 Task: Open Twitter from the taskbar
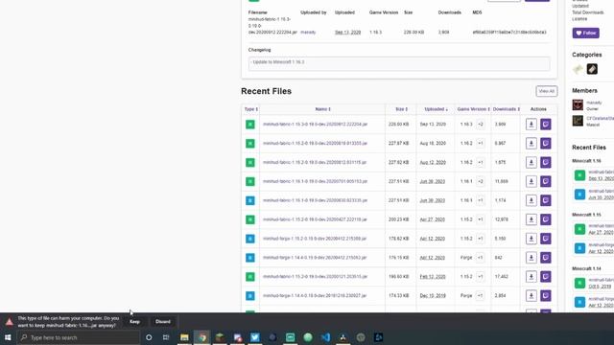pyautogui.click(x=255, y=337)
